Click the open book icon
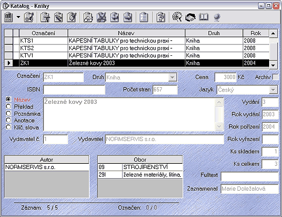This screenshot has width=282, height=217. tap(204, 17)
